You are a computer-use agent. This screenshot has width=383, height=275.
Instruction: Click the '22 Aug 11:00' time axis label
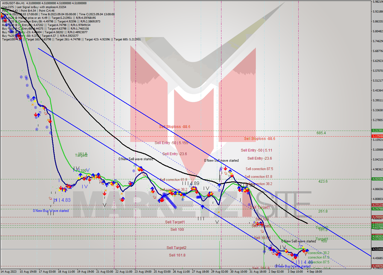(x=124, y=272)
